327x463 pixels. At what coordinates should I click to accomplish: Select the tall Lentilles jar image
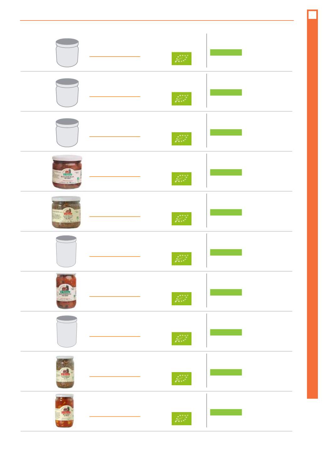click(65, 372)
